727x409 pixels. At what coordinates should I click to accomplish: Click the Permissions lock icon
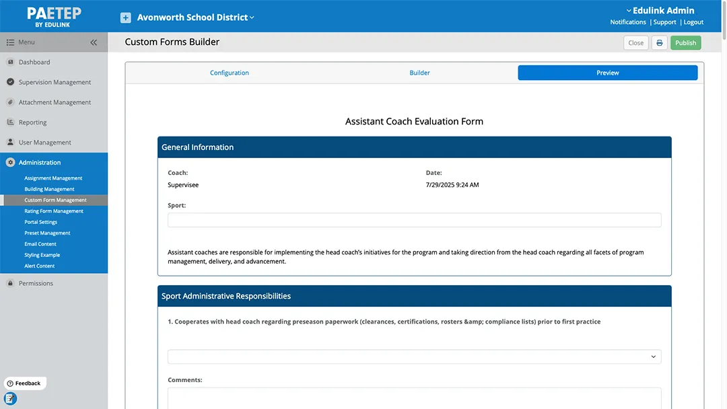[10, 283]
